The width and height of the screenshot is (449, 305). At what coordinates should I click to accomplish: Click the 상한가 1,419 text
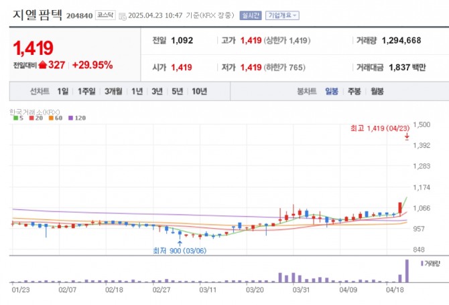tap(287, 41)
